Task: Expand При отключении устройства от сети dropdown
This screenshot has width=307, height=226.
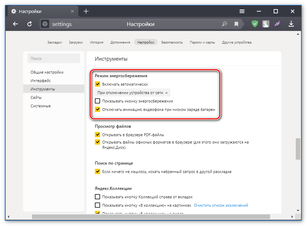Action: [132, 93]
